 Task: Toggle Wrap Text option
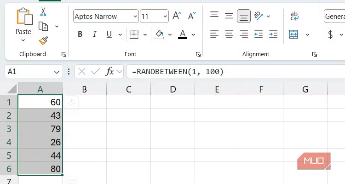(294, 17)
